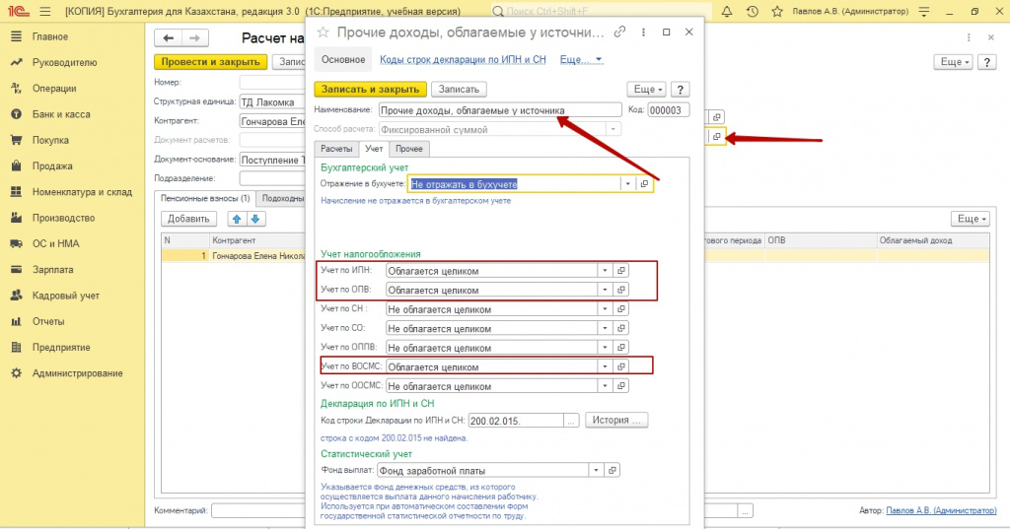Click Код строки Декларации field 200.02.015
This screenshot has width=1010, height=529.
click(x=516, y=421)
